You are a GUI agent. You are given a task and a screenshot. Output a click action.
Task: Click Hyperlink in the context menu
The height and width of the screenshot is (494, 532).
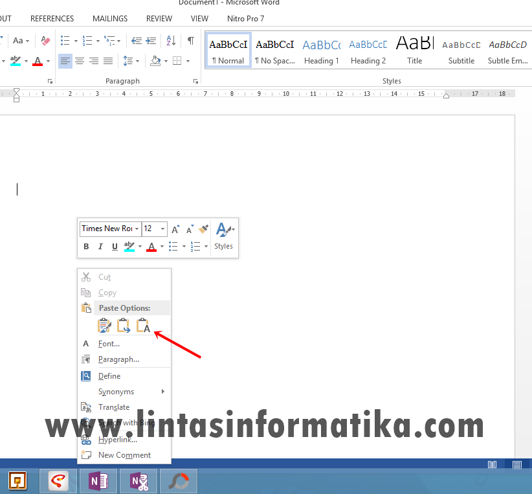click(x=118, y=439)
